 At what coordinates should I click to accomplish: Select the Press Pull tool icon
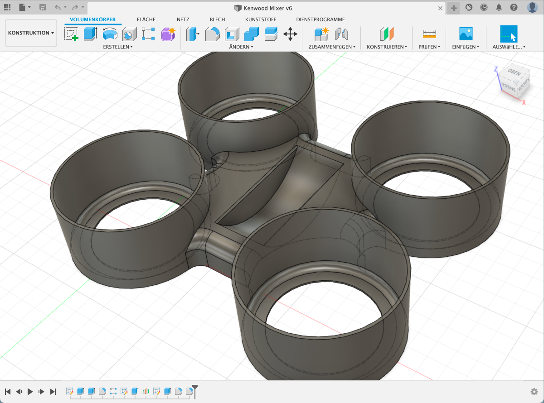click(x=193, y=34)
